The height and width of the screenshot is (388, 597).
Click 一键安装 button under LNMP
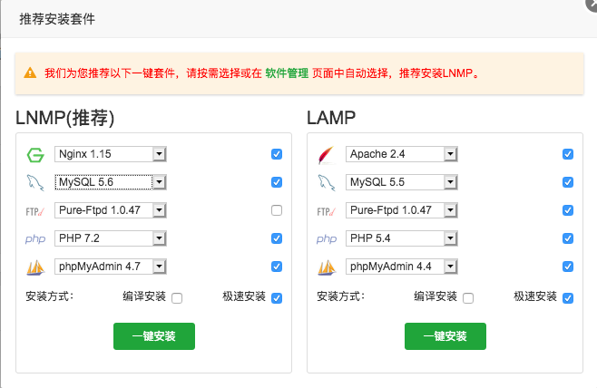point(154,336)
